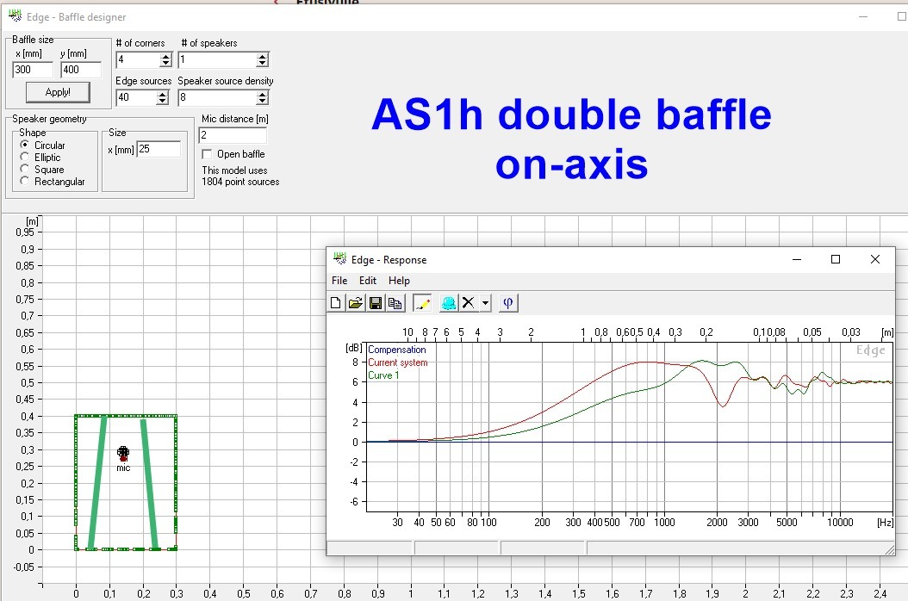Increase the number of corners spinner
This screenshot has height=601, width=908.
coord(165,56)
